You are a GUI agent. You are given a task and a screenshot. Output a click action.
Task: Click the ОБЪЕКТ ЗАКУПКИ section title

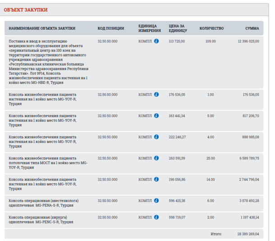pyautogui.click(x=26, y=10)
